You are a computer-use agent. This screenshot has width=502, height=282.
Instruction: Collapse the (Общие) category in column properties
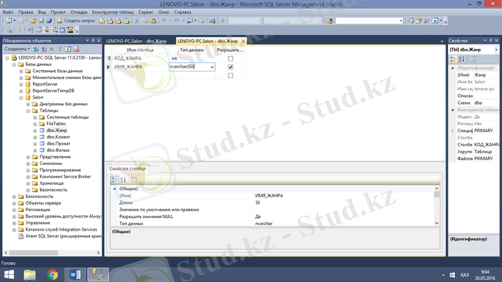pyautogui.click(x=114, y=189)
